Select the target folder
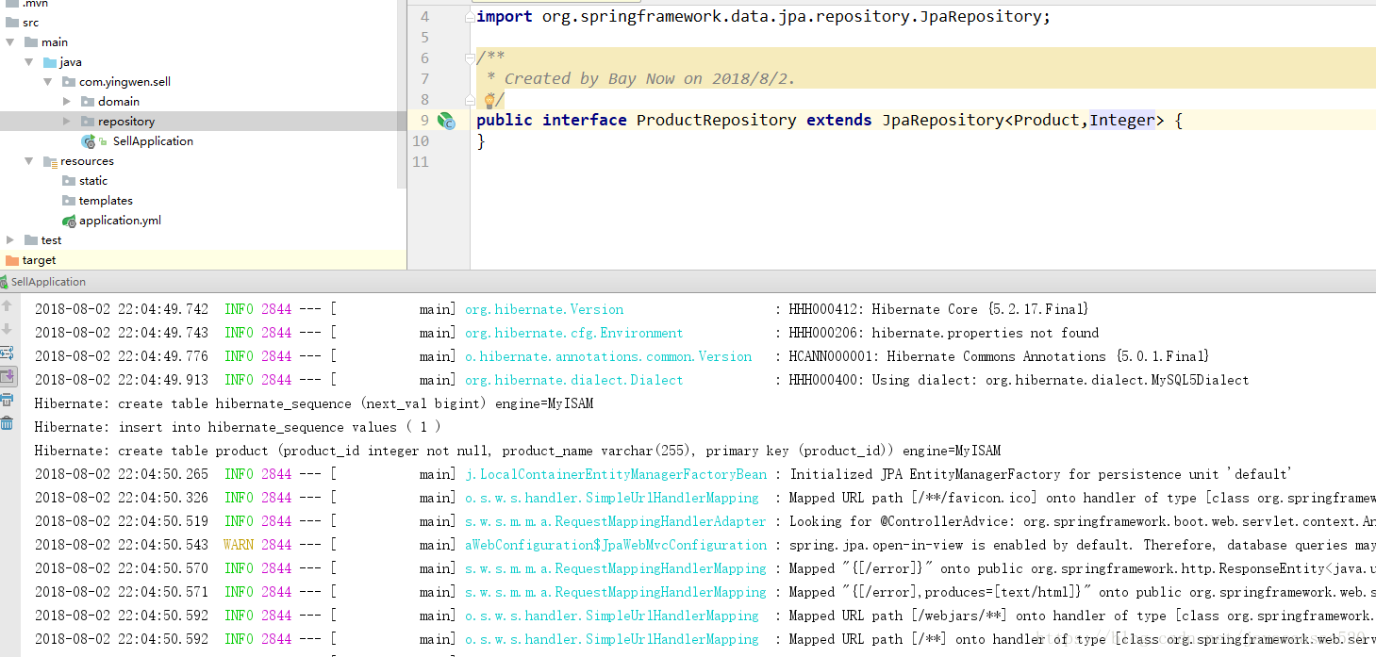Screen dimensions: 1376x657 (39, 260)
